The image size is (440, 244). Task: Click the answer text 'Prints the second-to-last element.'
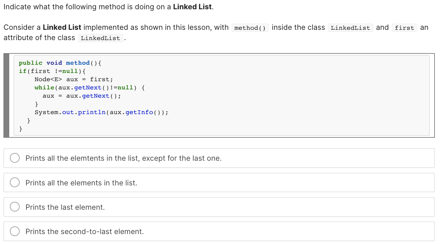click(x=85, y=232)
